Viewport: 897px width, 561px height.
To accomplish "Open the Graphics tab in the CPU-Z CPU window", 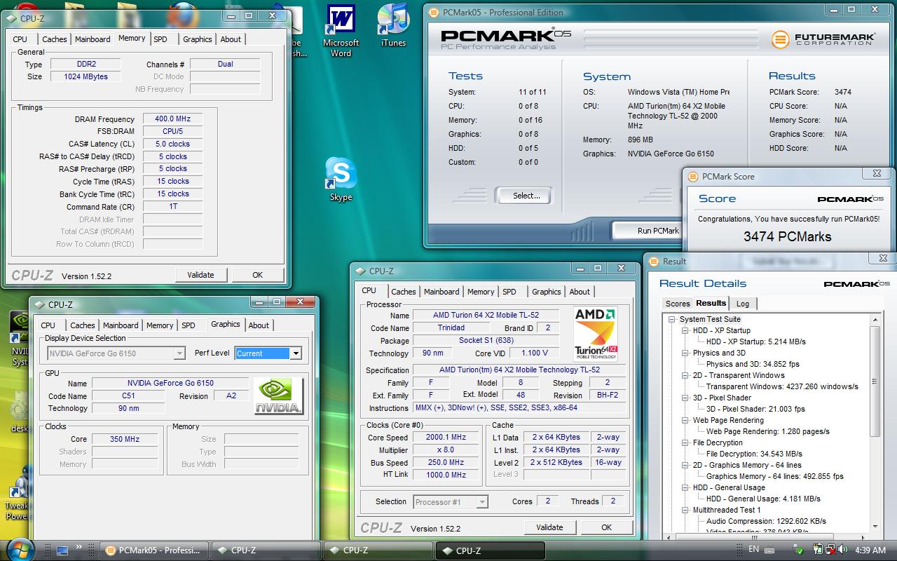I will tap(546, 292).
